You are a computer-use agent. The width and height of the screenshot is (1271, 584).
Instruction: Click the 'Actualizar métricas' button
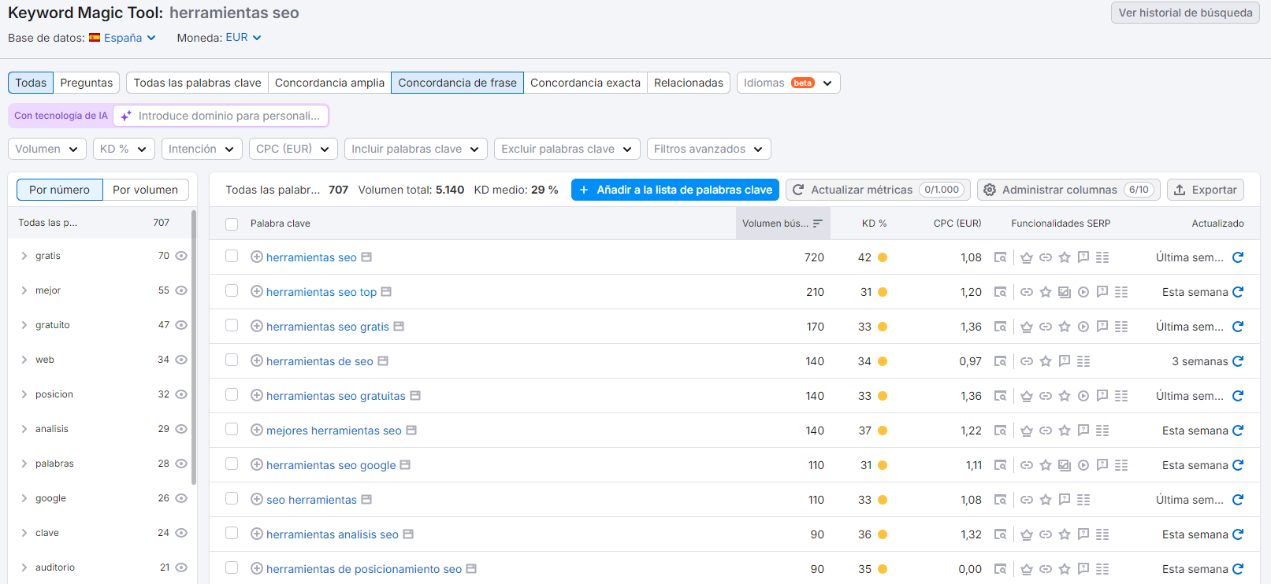(x=878, y=190)
